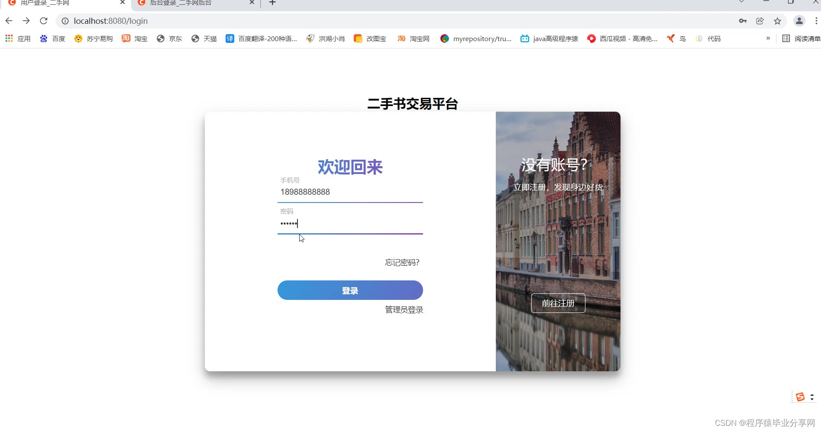Viewport: 821px width, 431px height.
Task: Close the 用户登录_二手网 tab
Action: tap(123, 3)
